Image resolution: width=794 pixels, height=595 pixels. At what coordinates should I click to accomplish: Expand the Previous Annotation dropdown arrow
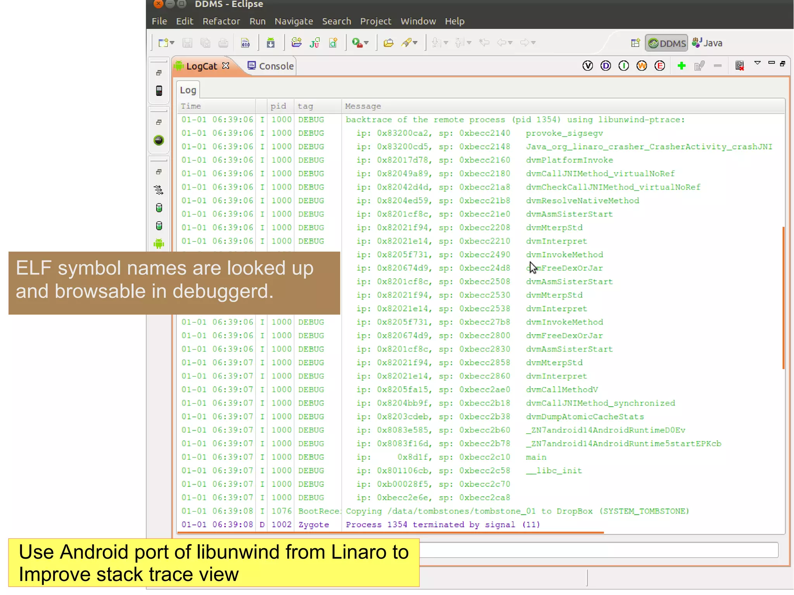pos(469,43)
